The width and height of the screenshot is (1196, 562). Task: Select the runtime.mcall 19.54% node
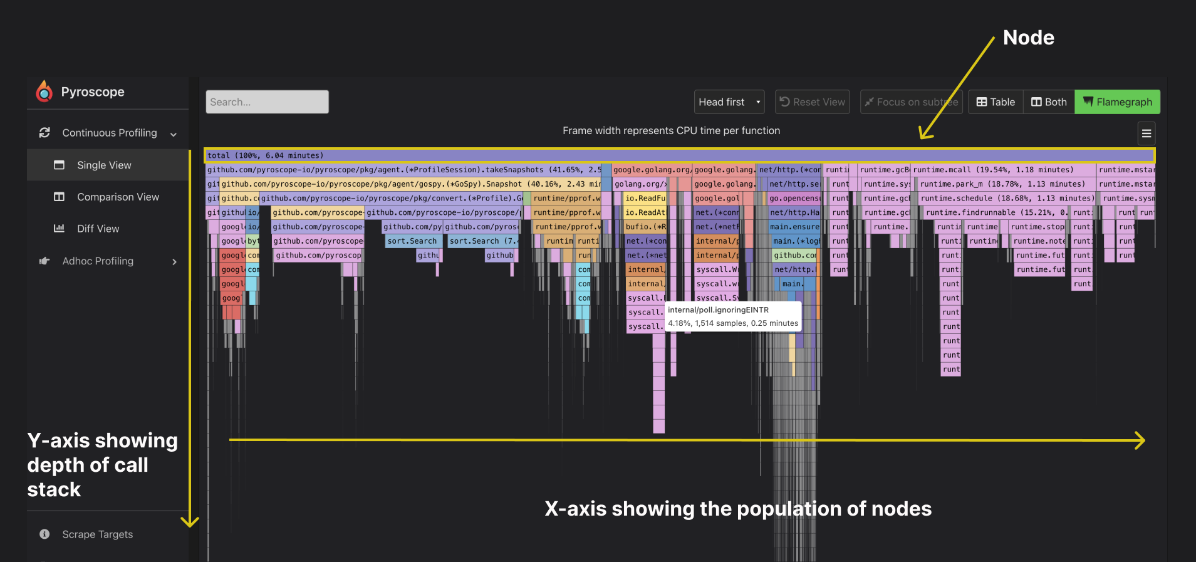1004,170
